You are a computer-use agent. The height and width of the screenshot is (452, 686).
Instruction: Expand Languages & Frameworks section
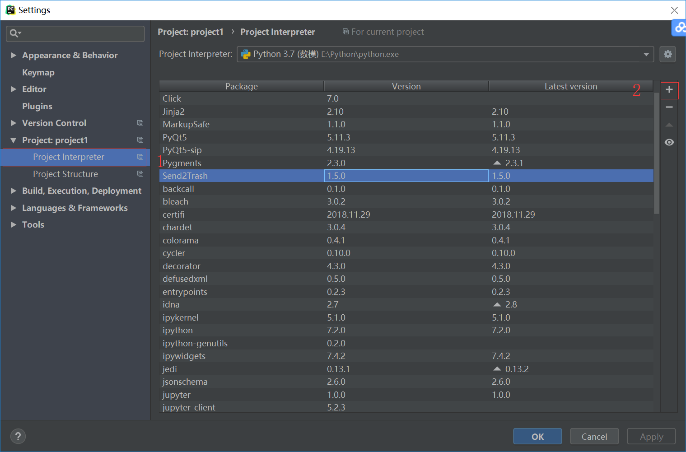click(14, 208)
